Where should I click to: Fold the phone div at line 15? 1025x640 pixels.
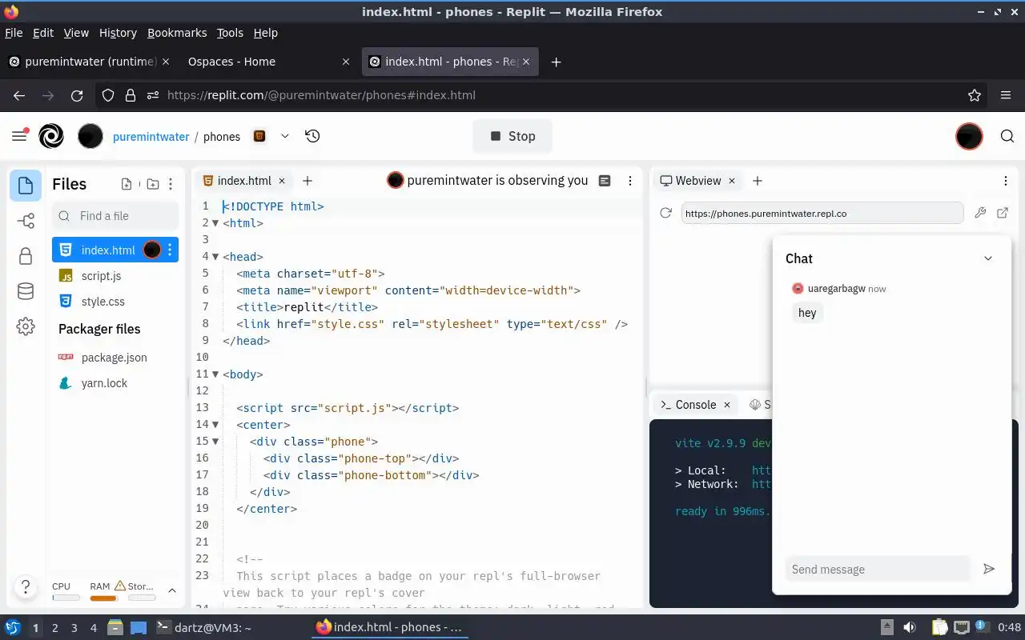click(x=215, y=442)
